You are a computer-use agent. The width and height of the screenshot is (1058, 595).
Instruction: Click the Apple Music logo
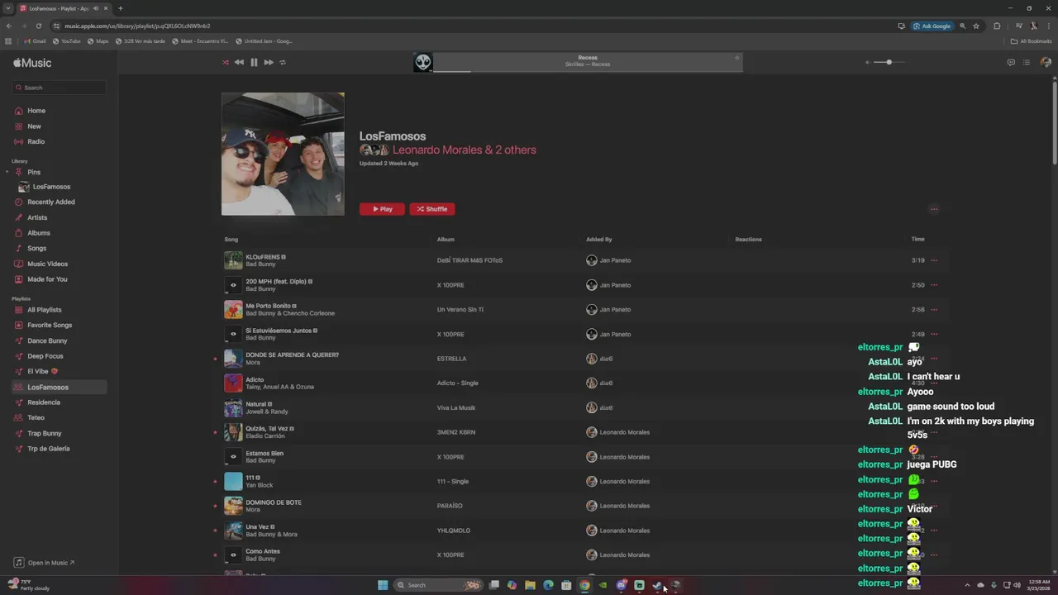click(x=32, y=63)
